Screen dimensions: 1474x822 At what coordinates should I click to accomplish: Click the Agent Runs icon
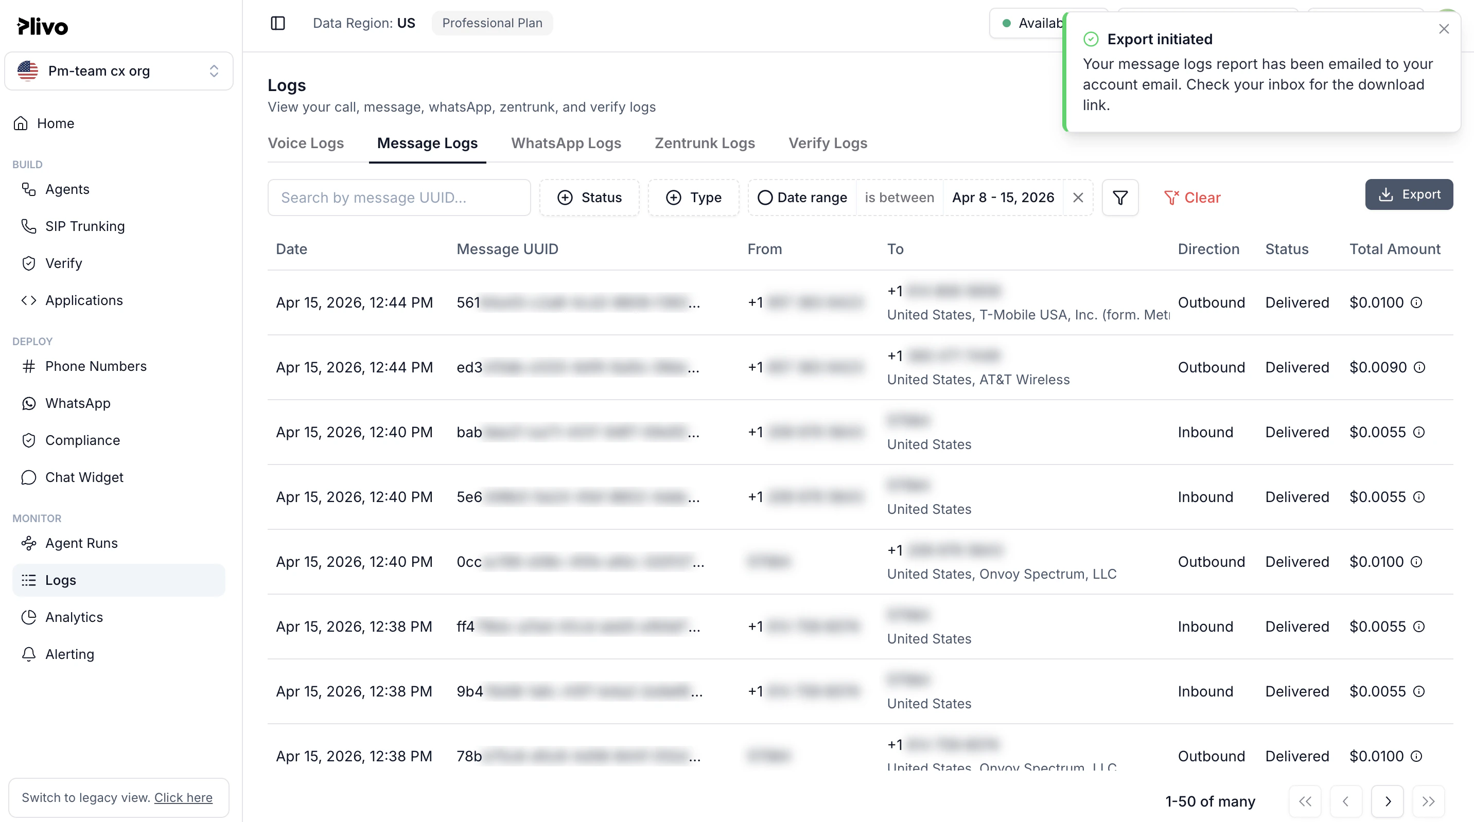coord(29,544)
